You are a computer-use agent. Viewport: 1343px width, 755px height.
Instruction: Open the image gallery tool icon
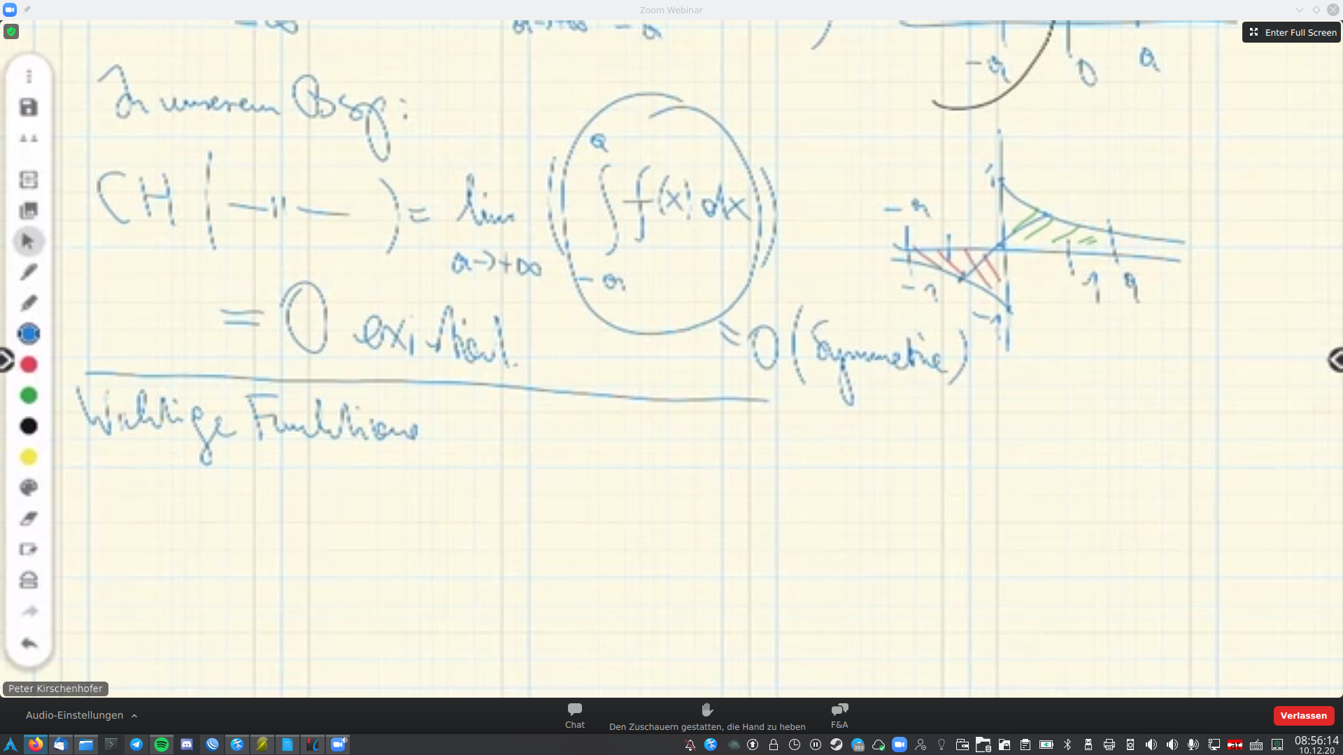pyautogui.click(x=29, y=210)
